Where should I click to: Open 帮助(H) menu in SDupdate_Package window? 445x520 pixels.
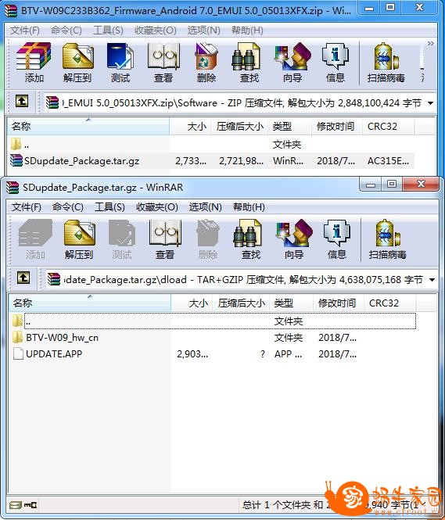[249, 207]
